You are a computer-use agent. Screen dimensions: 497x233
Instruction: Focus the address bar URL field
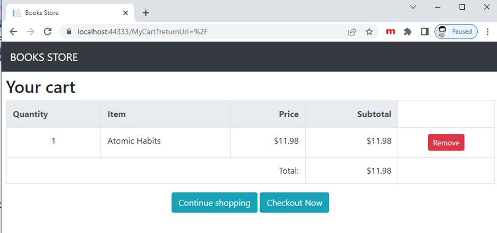coord(203,32)
